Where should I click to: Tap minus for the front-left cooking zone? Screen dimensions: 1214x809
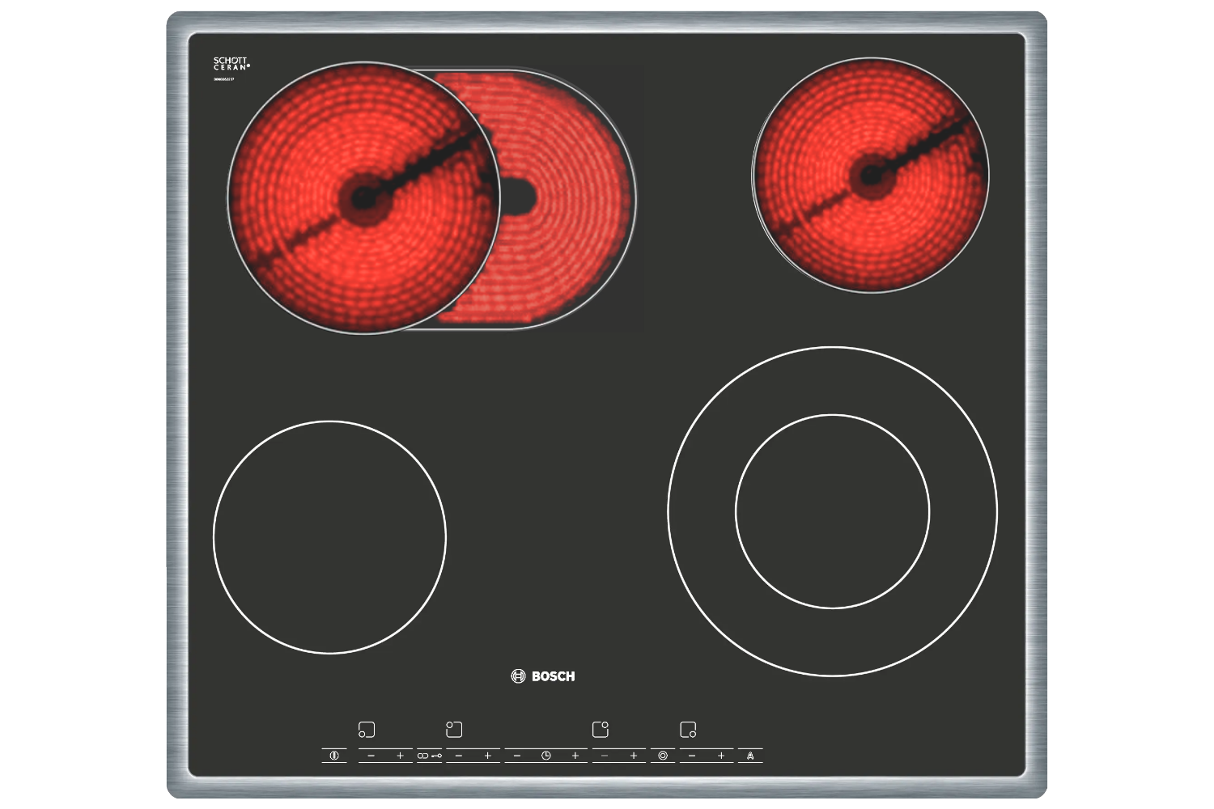[371, 756]
